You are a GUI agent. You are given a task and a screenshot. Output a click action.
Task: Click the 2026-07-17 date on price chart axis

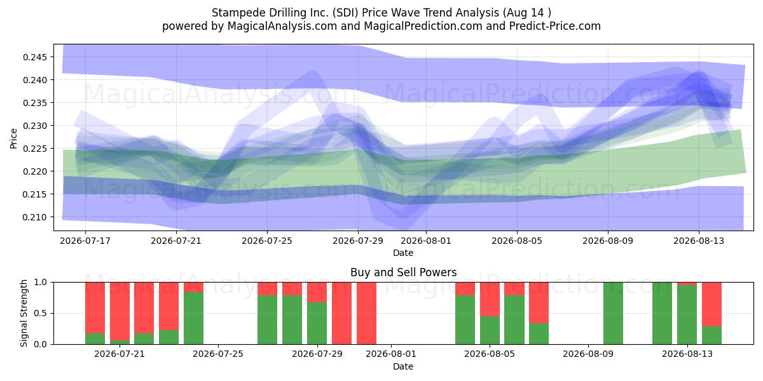[x=85, y=241]
